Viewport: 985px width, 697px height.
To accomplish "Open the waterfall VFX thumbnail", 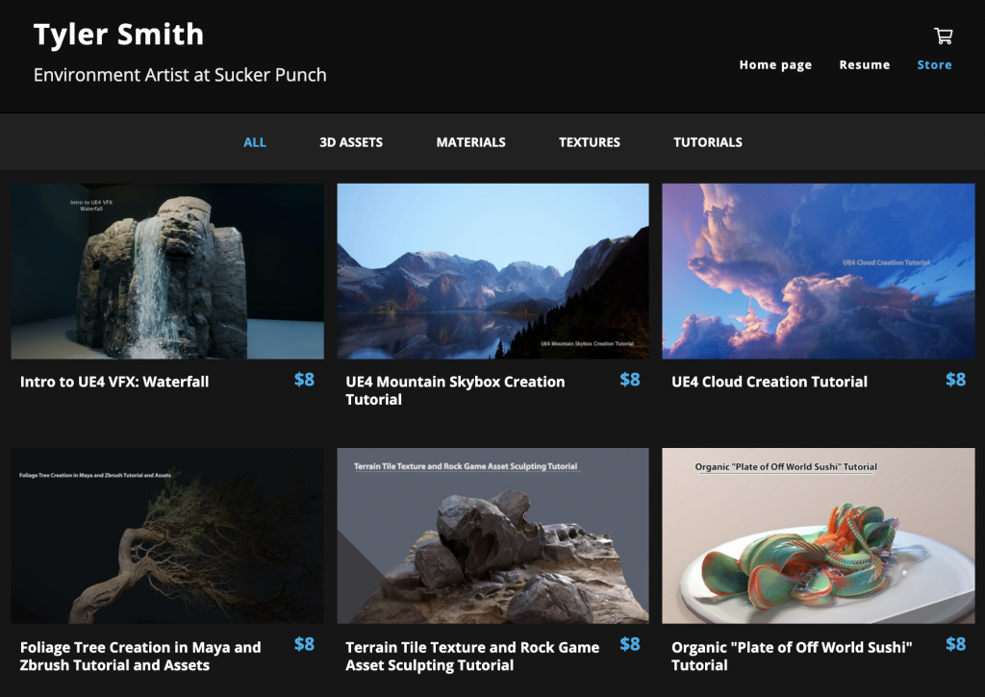I will tap(167, 271).
